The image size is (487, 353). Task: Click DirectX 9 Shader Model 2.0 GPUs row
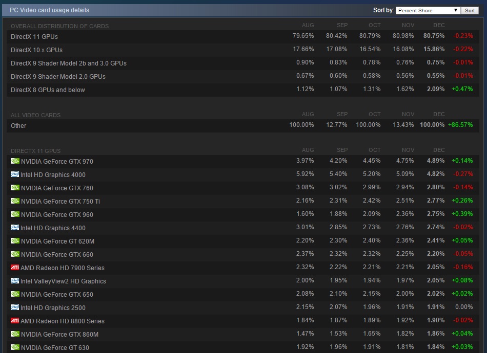tap(243, 76)
